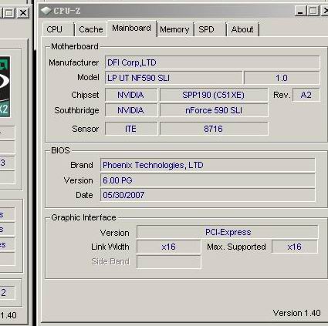Click the Phoenix Technologies, LTD brand field

tap(208, 165)
